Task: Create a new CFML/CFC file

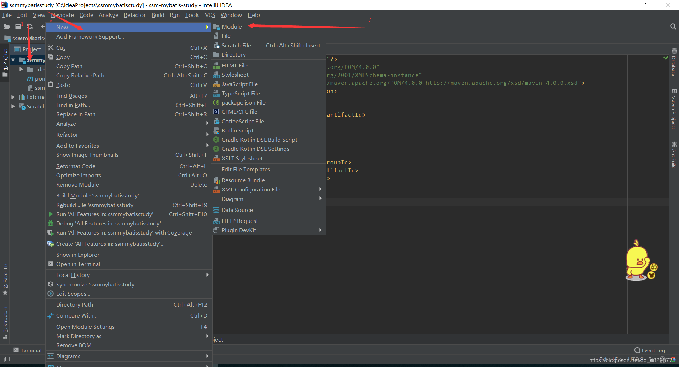Action: 268,112
